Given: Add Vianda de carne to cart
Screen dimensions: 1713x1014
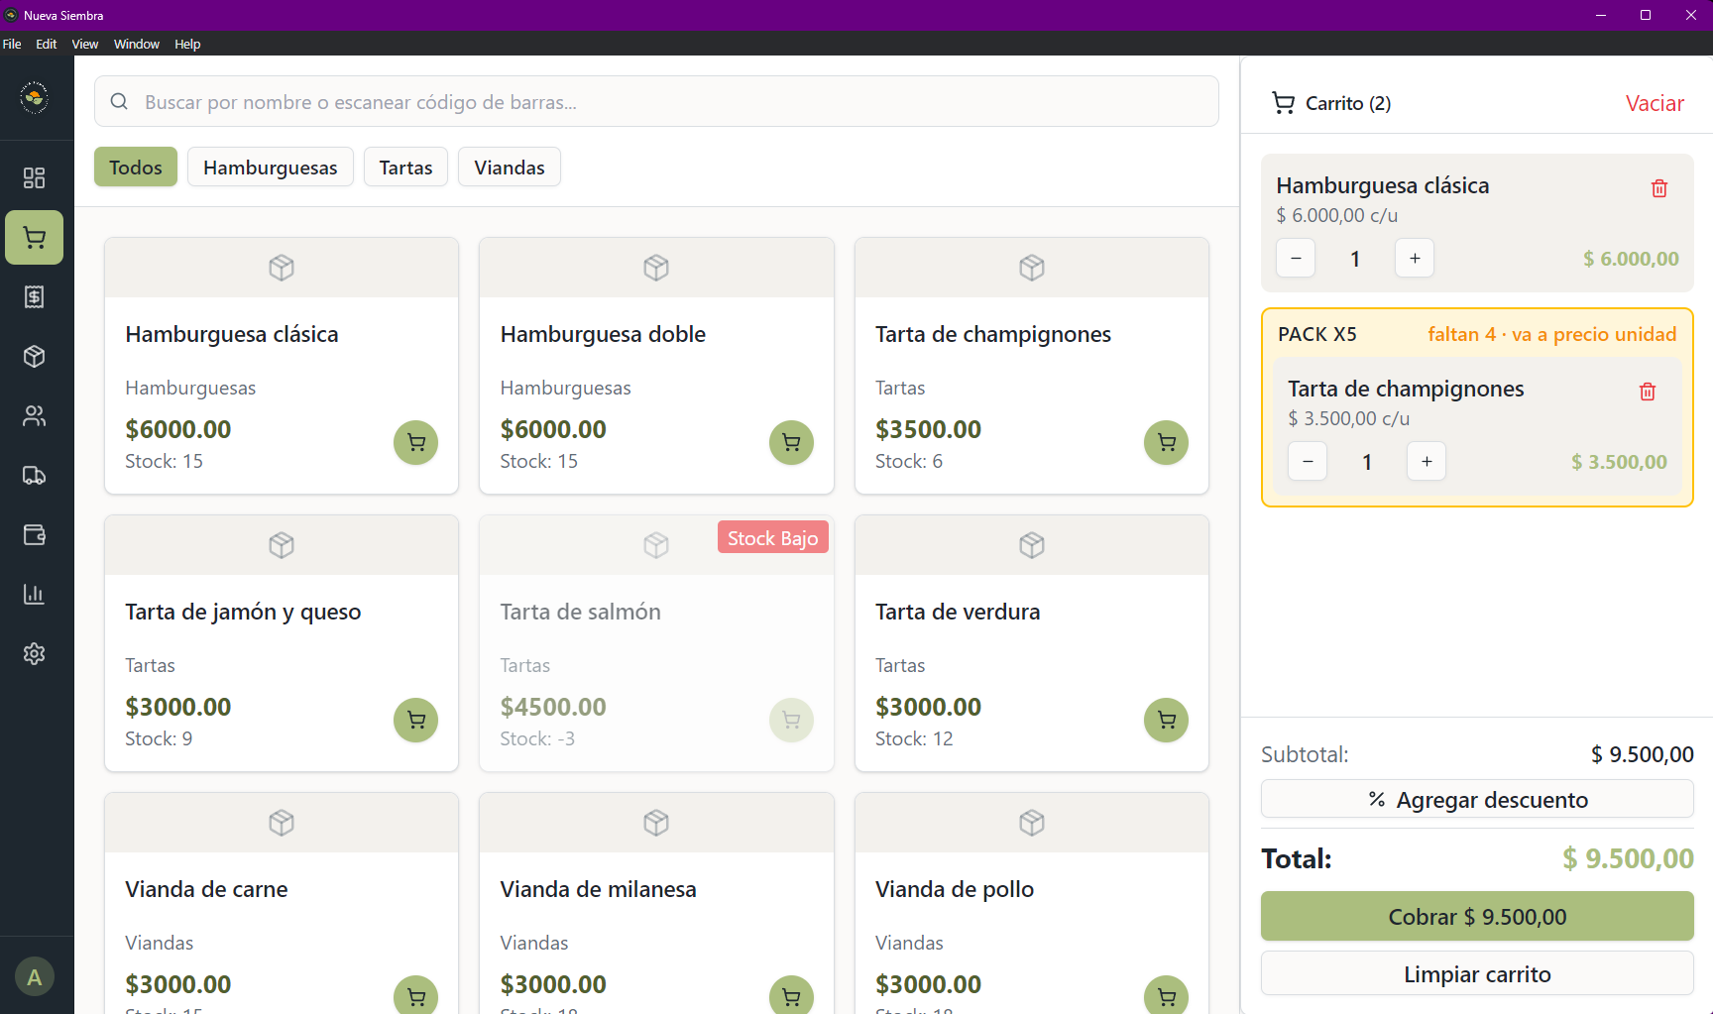Looking at the screenshot, I should pyautogui.click(x=416, y=995).
